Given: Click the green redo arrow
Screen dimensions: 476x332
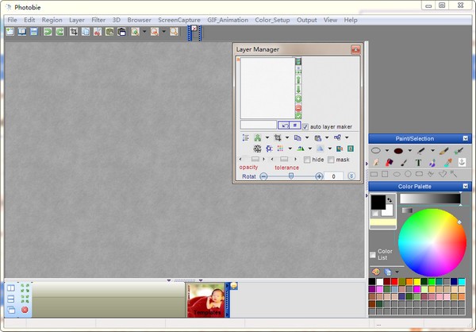Looking at the screenshot, I should click(x=59, y=31).
